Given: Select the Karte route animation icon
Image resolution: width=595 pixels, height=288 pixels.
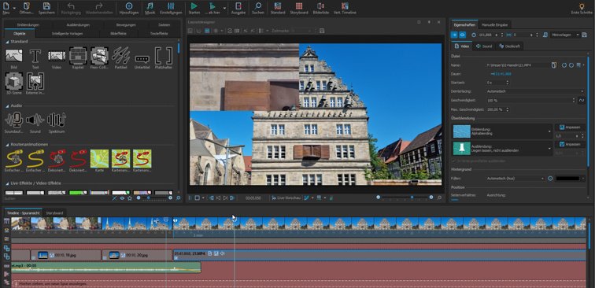Looking at the screenshot, I should (99, 159).
